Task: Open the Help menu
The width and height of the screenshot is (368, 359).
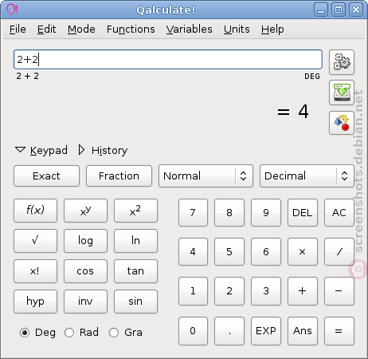Action: coord(272,29)
